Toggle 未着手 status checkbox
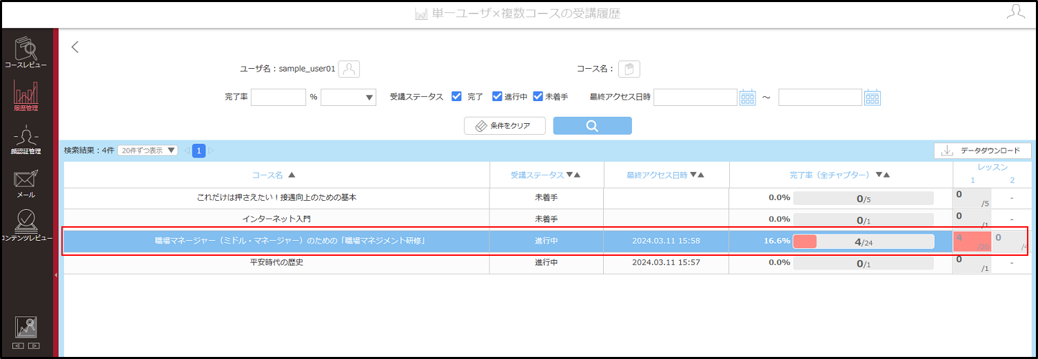The image size is (1038, 359). click(x=538, y=97)
